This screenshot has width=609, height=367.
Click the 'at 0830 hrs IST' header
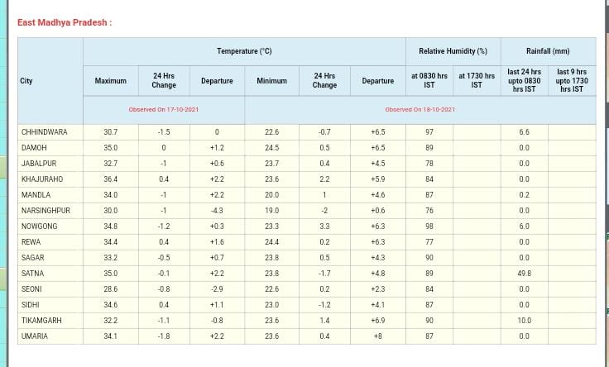429,80
